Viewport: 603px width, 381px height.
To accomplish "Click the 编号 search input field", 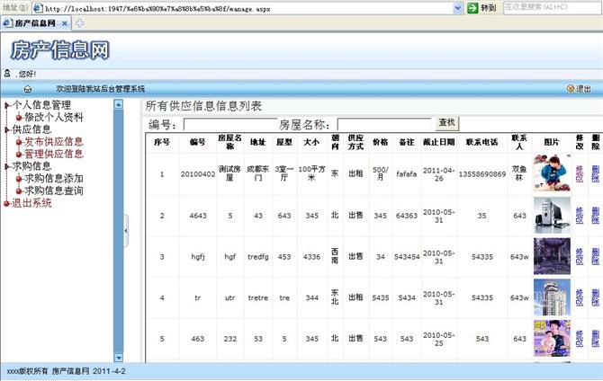I will click(x=230, y=125).
